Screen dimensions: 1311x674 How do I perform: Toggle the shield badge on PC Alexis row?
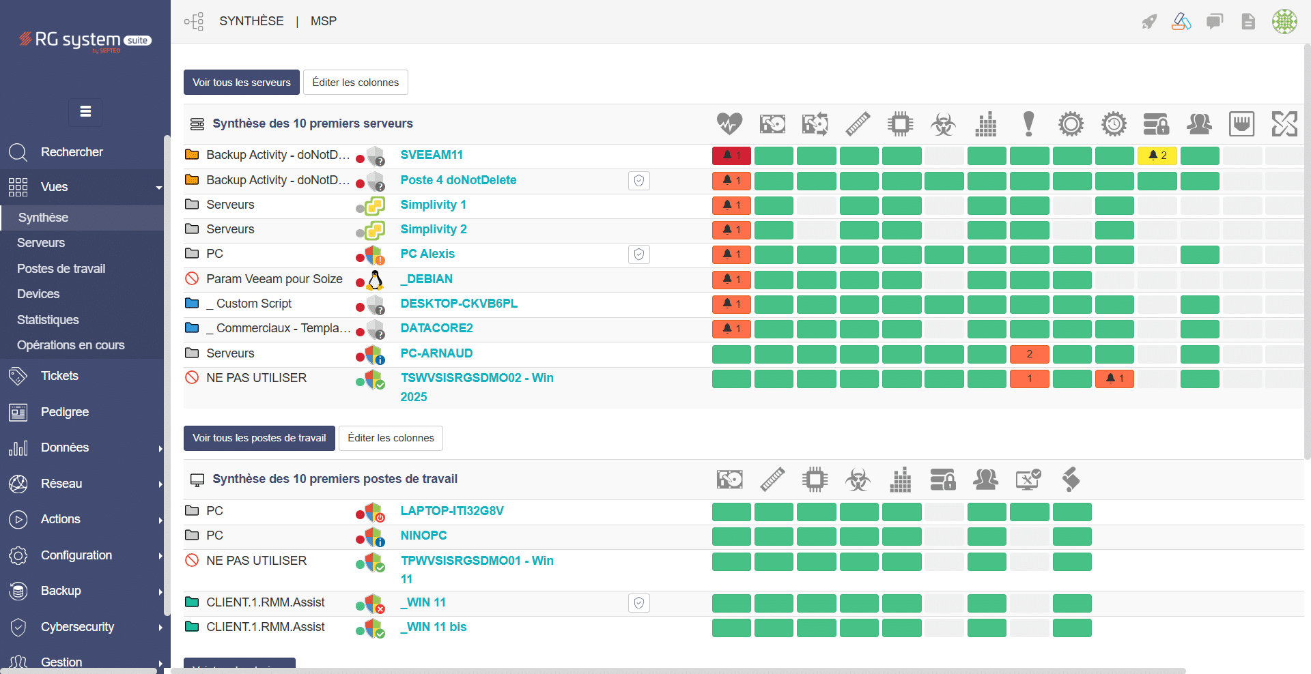[639, 254]
